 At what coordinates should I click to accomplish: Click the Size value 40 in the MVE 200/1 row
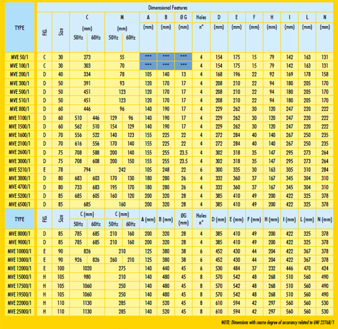(x=60, y=74)
